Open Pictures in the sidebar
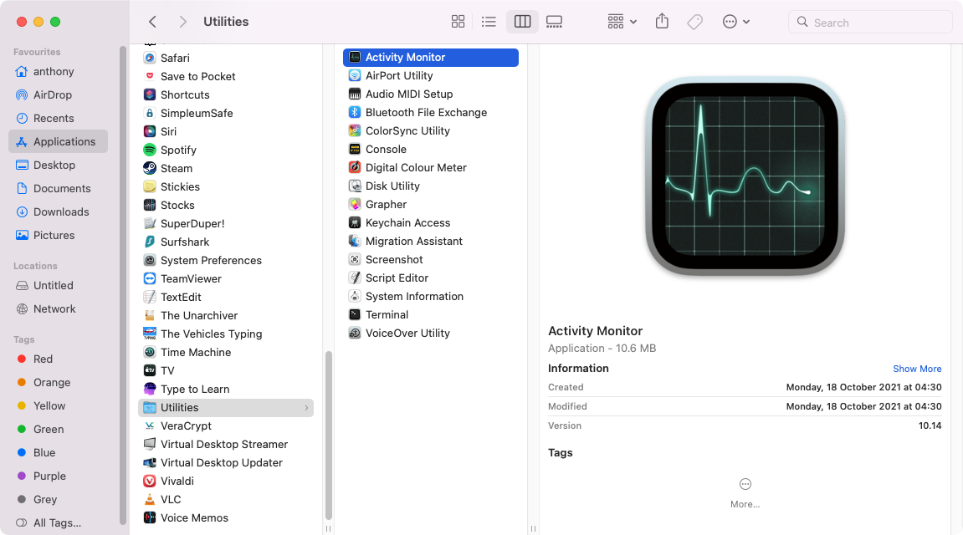963x535 pixels. point(59,235)
